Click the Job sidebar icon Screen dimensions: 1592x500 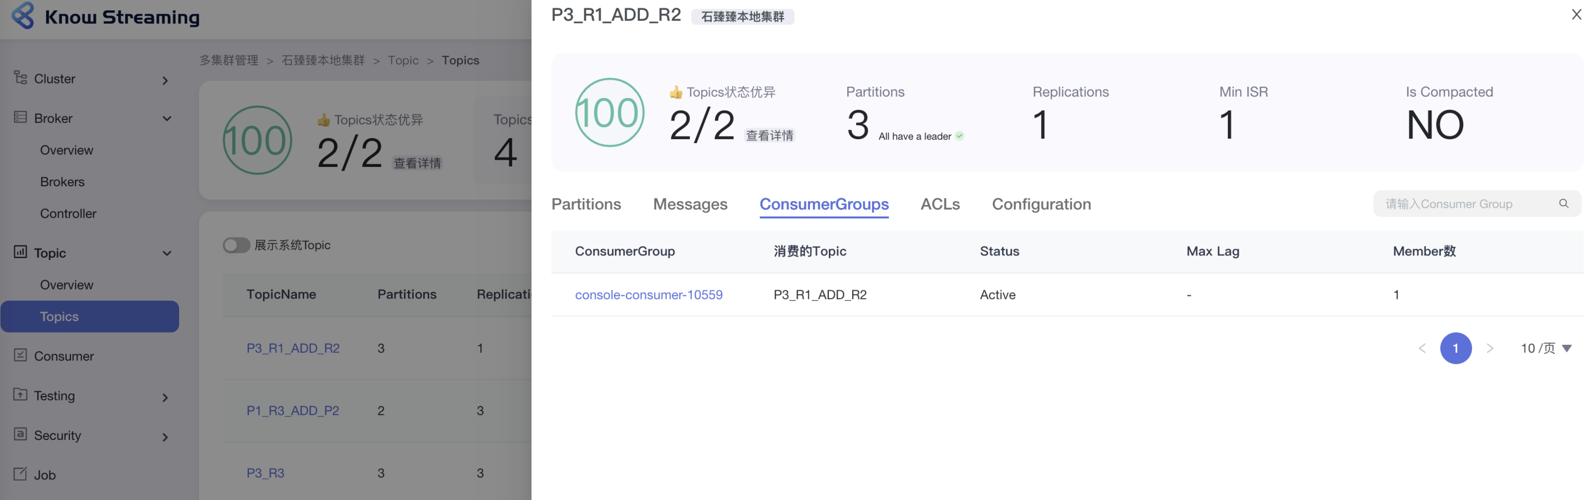[20, 474]
